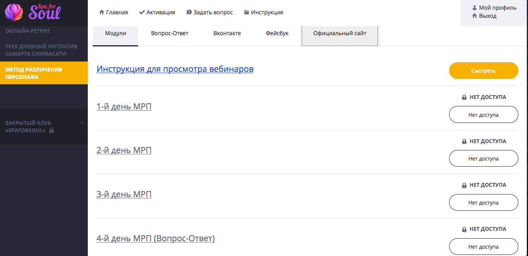The height and width of the screenshot is (256, 528).
Task: Click the checkmark icon beside Активация
Action: point(142,12)
